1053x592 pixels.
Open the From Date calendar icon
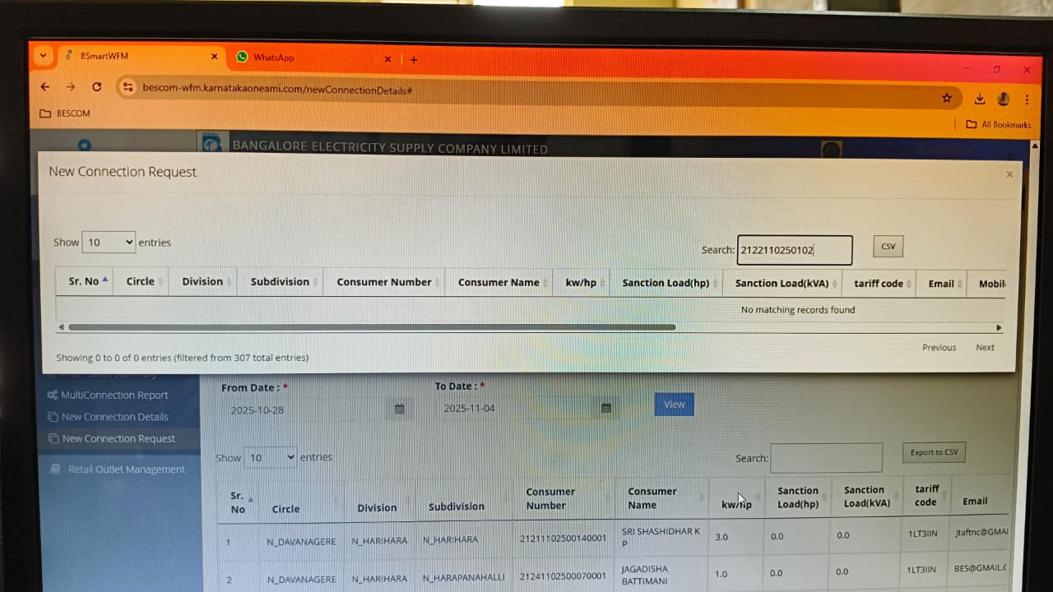(399, 409)
